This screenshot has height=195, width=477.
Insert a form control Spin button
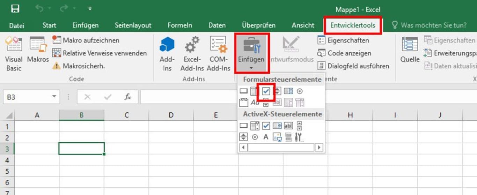277,91
